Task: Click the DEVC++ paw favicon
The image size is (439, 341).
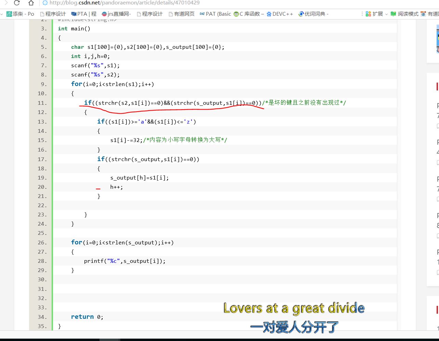Action: click(269, 14)
